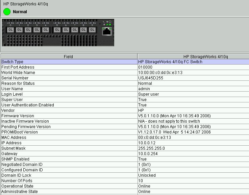Screen dimensions: 249x195
Task: Click GL port 3 on the switch
Action: 37,30
